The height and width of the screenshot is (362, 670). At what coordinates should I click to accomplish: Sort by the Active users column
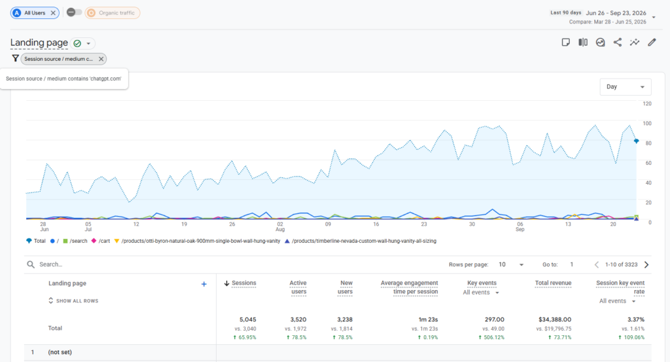pos(298,287)
